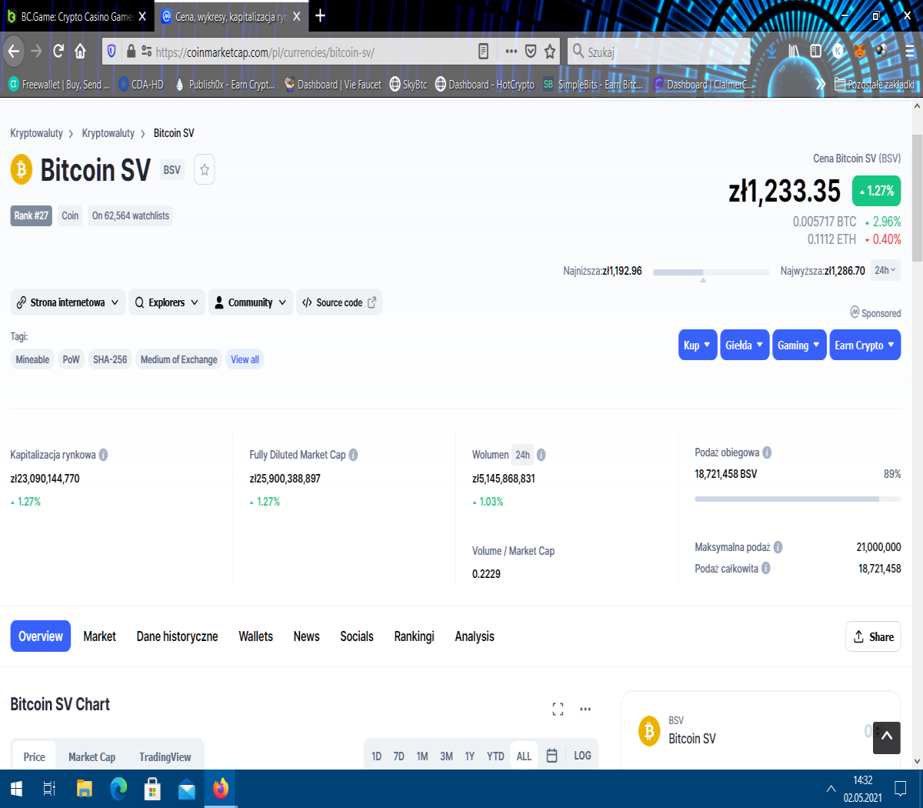Open page actions three-dot menu
Image resolution: width=923 pixels, height=808 pixels.
(x=511, y=52)
